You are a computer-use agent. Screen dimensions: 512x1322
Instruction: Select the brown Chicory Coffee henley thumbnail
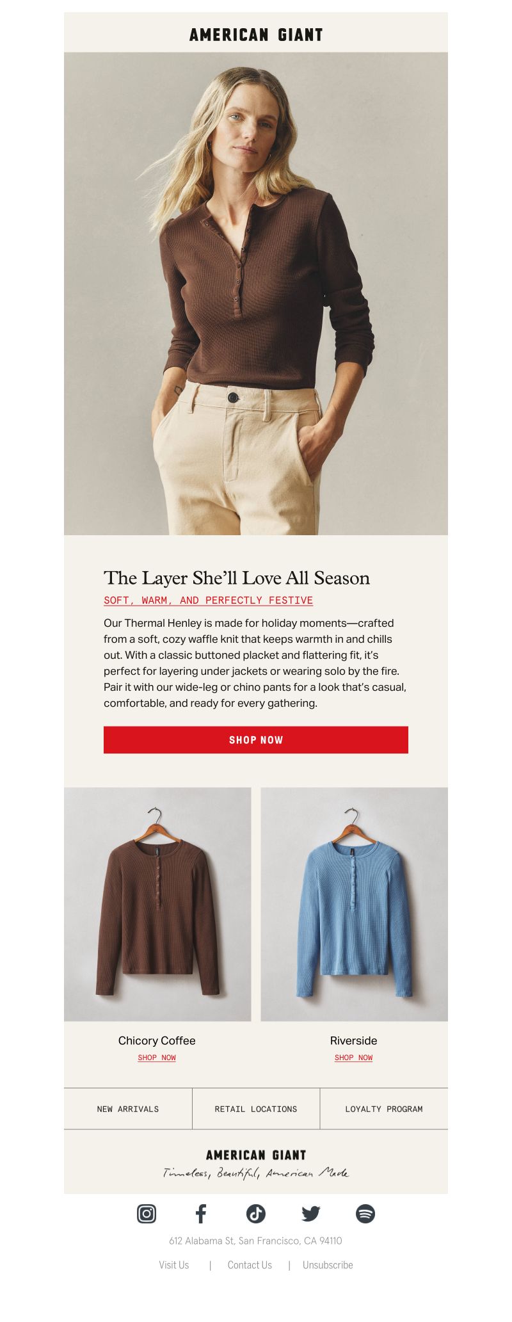pos(157,904)
